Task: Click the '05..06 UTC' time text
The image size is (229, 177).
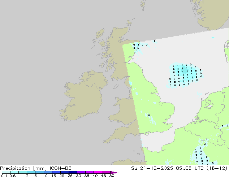Action: [191, 168]
